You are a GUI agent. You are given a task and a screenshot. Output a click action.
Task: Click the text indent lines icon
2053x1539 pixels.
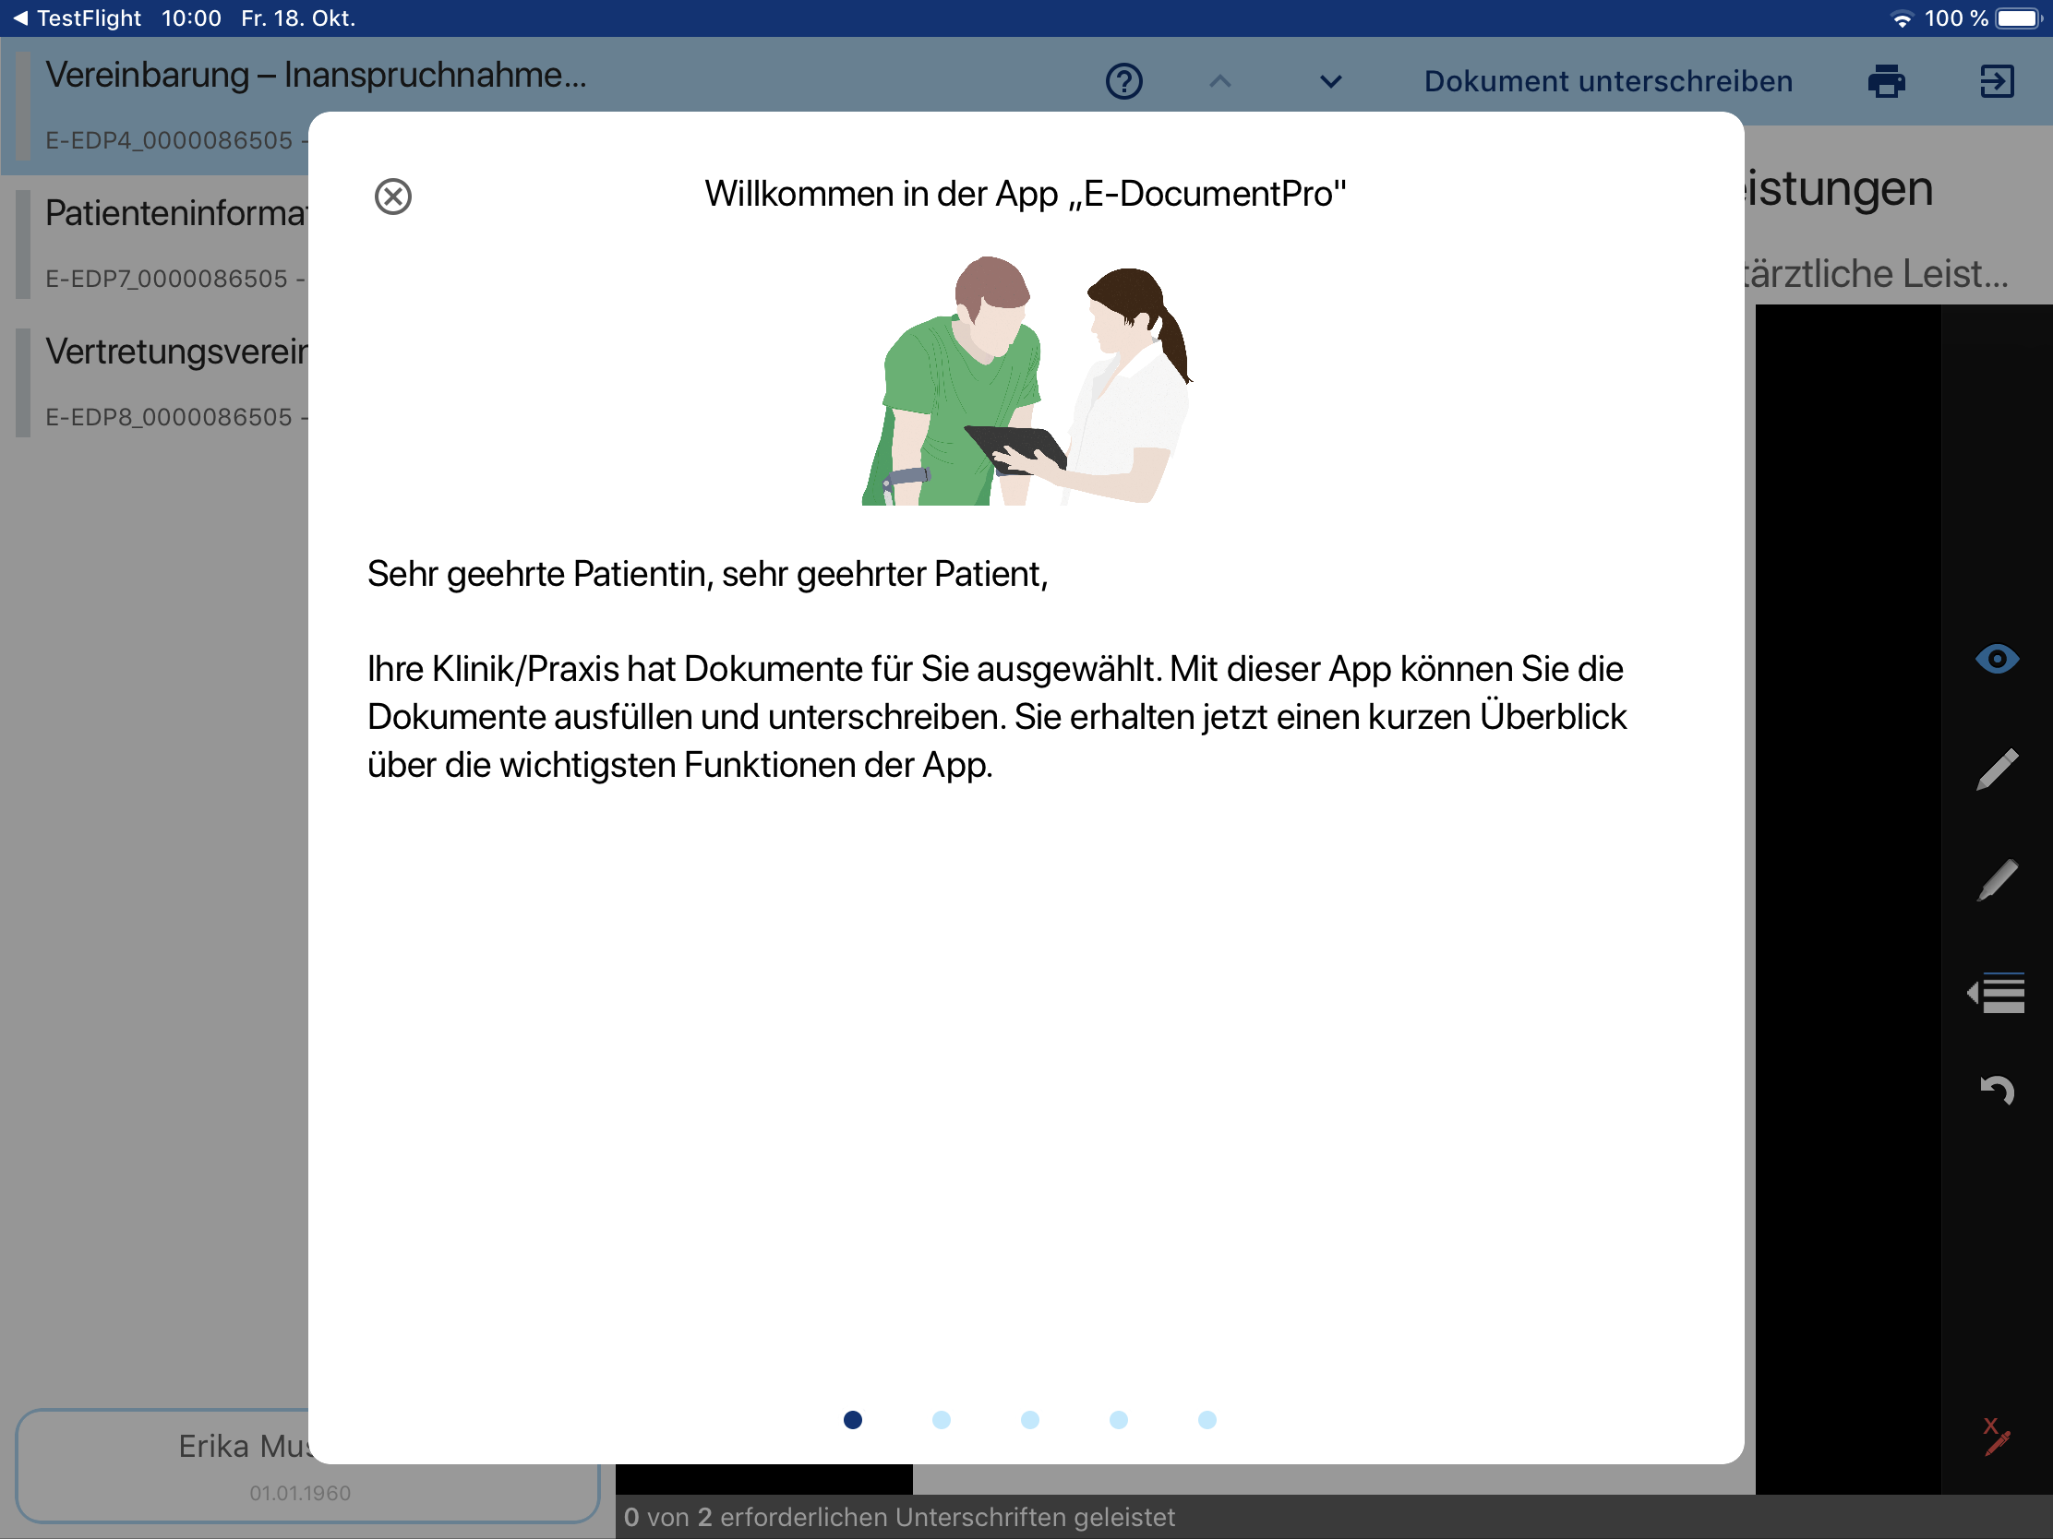(1997, 994)
